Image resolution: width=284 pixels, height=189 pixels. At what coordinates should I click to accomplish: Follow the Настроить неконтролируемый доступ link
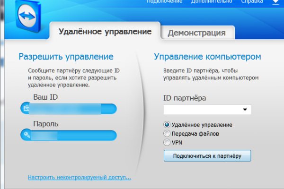(79, 178)
